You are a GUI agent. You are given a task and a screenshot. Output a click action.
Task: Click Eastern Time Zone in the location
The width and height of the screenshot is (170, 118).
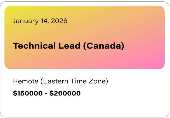coord(74,81)
